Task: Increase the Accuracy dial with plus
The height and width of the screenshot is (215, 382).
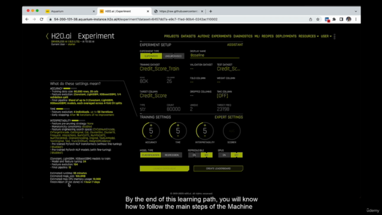Action: (x=151, y=125)
